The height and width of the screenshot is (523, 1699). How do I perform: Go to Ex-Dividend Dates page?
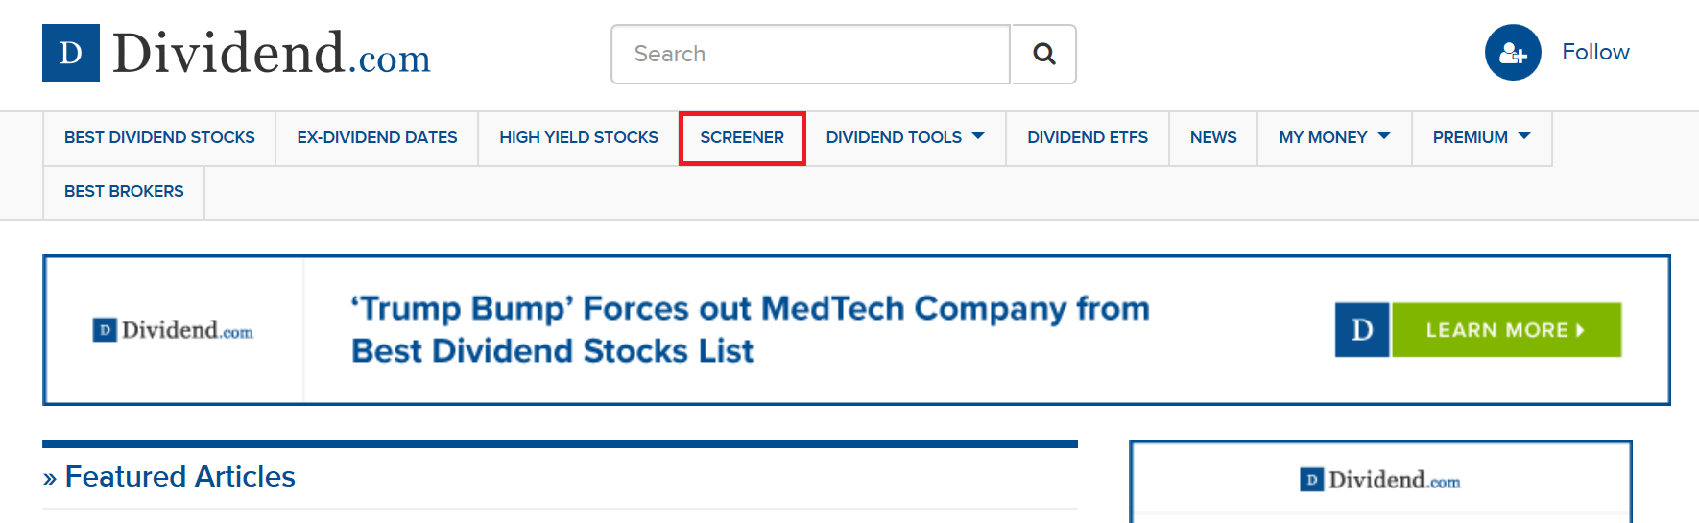point(376,138)
